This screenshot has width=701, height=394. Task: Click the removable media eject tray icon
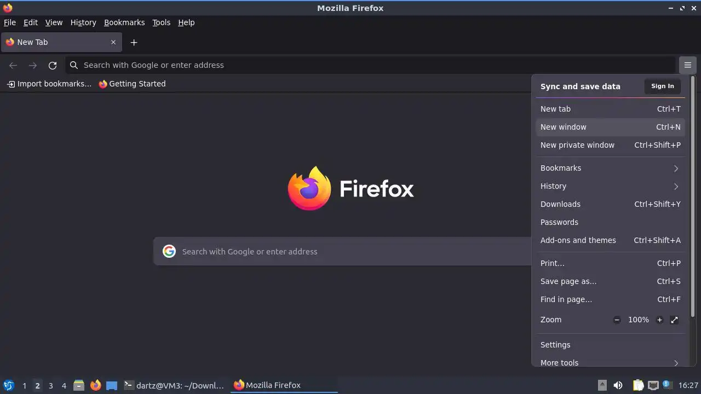(x=602, y=385)
